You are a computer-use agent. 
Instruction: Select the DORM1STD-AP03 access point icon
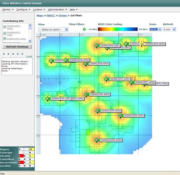click(86, 94)
